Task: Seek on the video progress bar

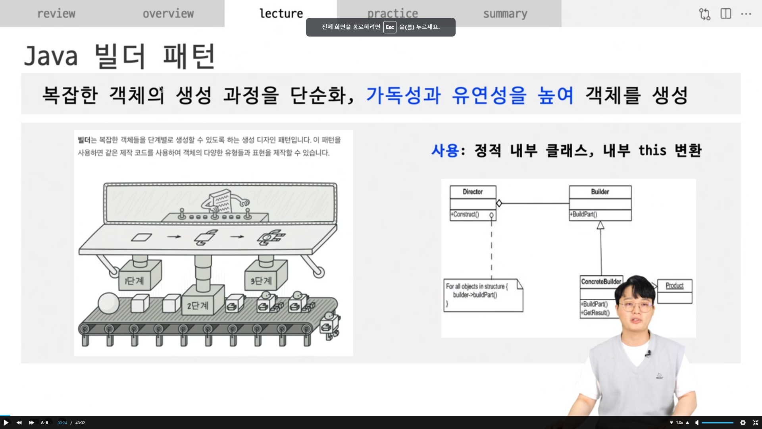Action: (x=381, y=415)
